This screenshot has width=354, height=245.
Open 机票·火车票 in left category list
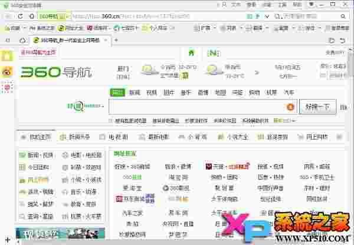click(x=82, y=217)
